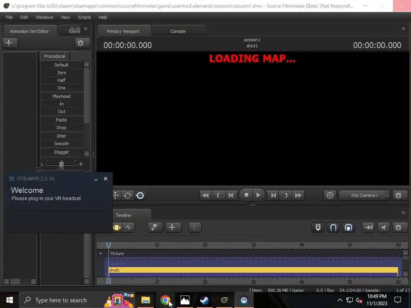
Task: Click the viewport rotate manipulator icon
Action: pos(128,195)
